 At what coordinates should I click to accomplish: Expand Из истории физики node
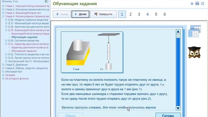3,78
